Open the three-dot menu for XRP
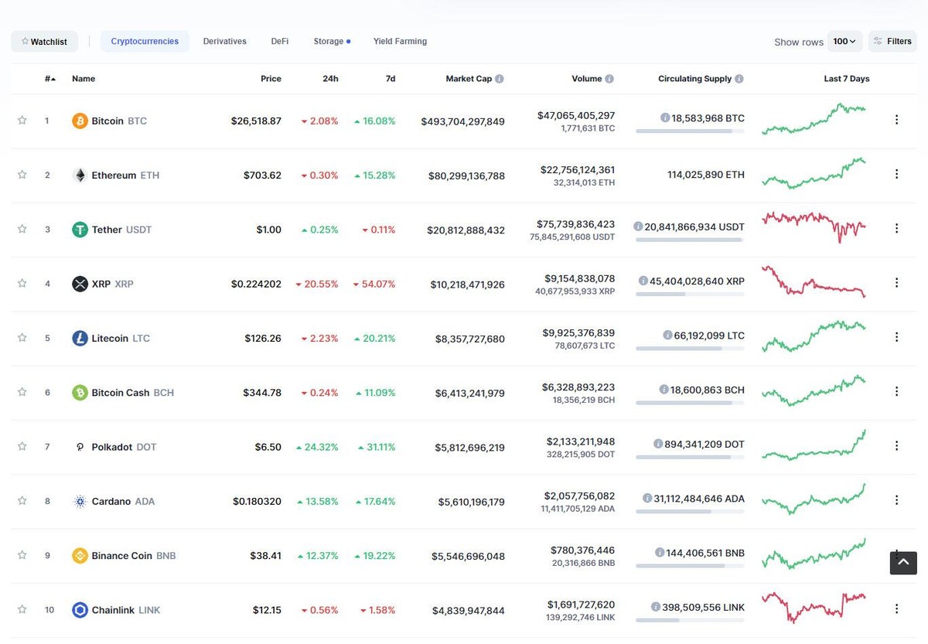This screenshot has height=644, width=928. [x=896, y=282]
